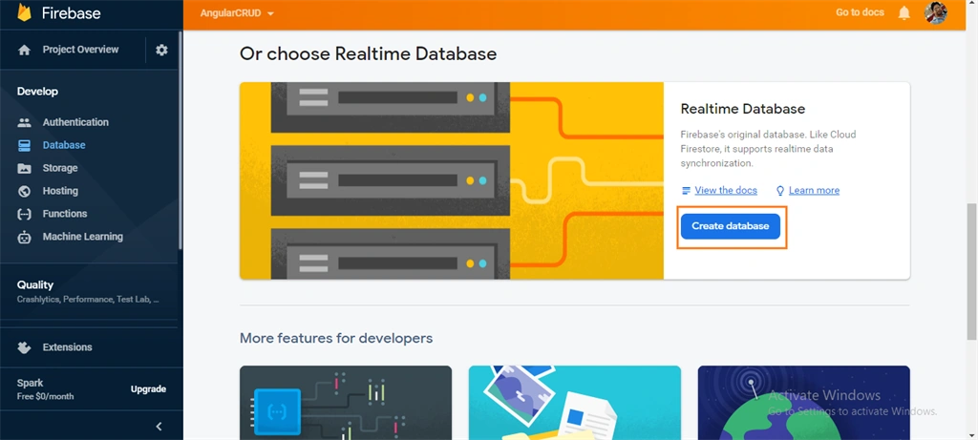Click 'Crashlytics, Performance, Test Lab' subtitle
Viewport: 978px width, 440px height.
[88, 299]
